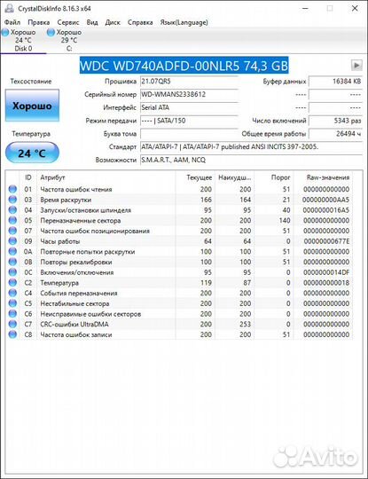Click the status icon for attribute 0C

point(12,272)
